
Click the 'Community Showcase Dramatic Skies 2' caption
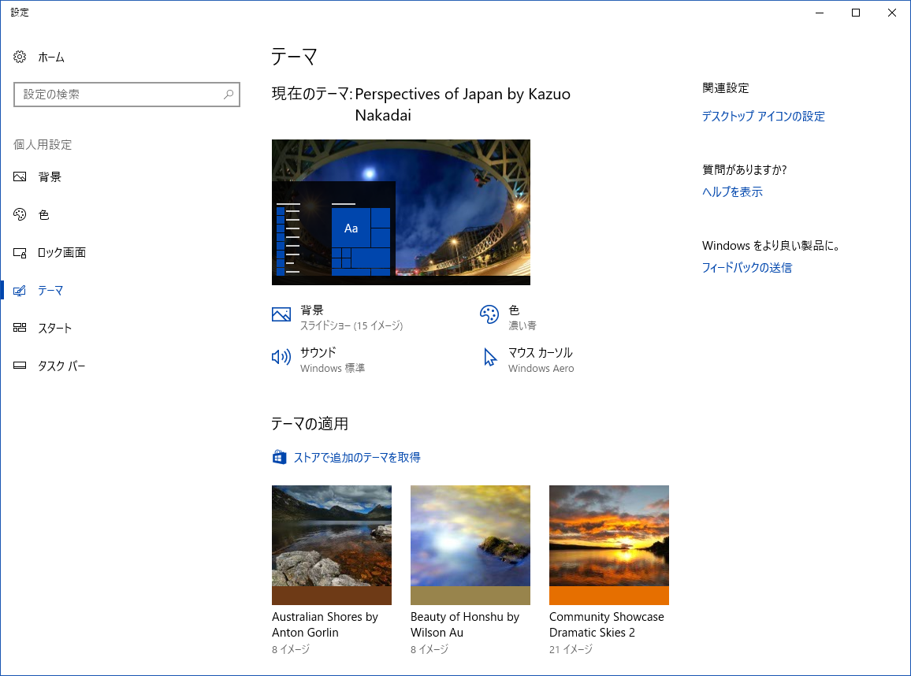[x=607, y=624]
